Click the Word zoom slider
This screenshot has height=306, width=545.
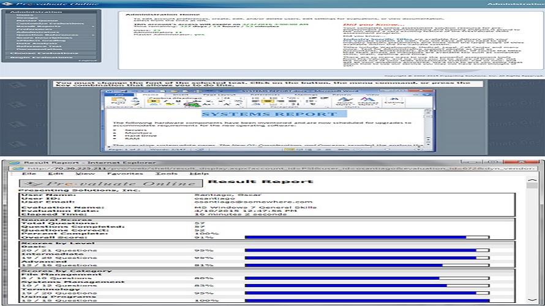[x=388, y=150]
